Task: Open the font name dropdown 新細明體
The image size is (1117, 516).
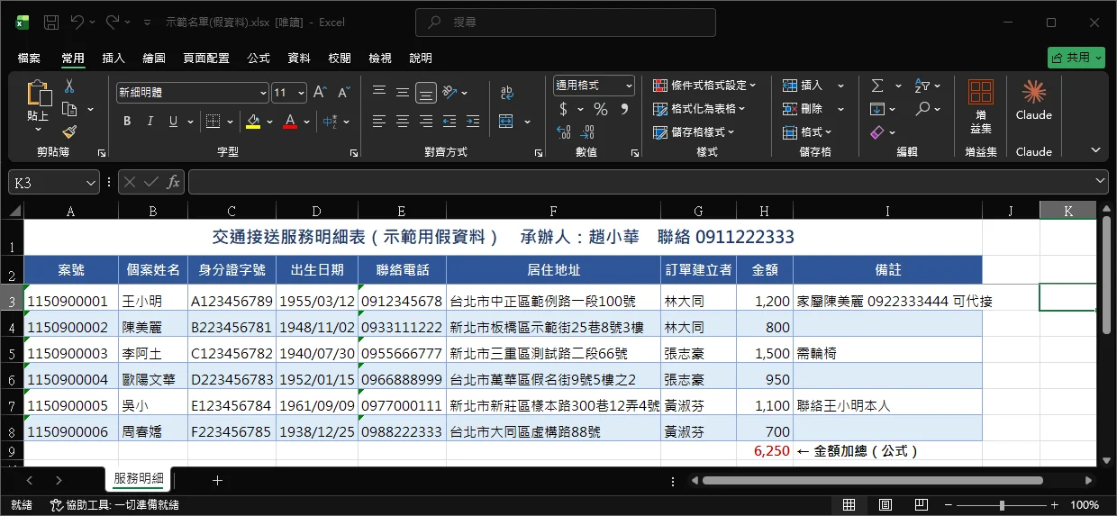Action: point(263,93)
